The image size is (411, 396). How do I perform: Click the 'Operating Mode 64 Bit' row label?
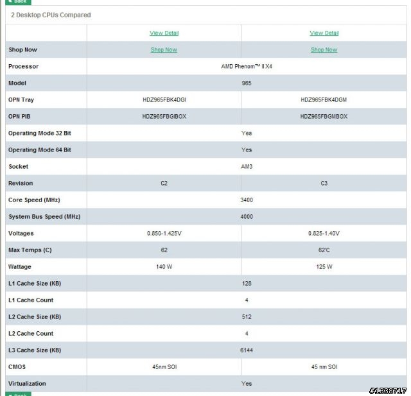click(x=40, y=150)
